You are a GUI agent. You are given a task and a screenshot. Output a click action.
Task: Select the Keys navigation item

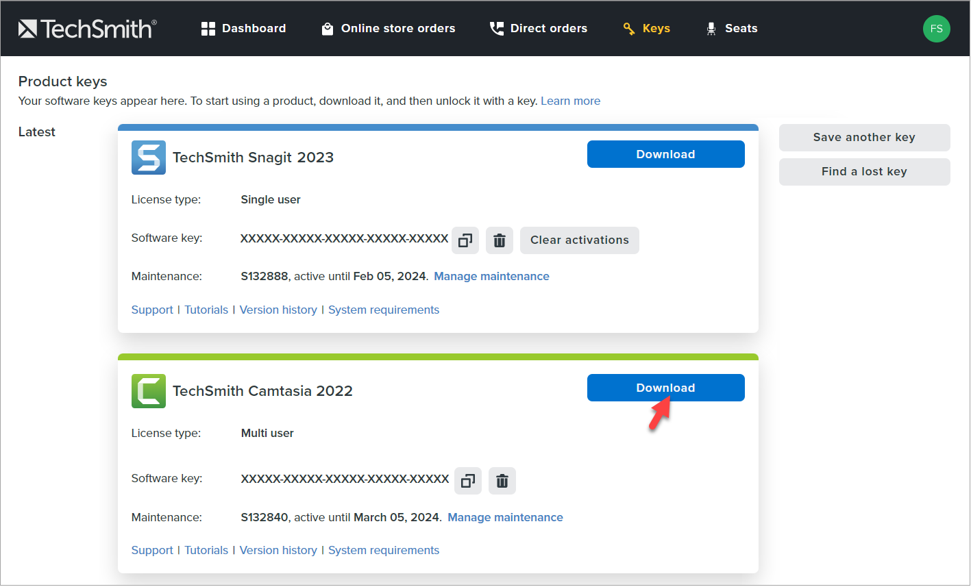point(647,28)
